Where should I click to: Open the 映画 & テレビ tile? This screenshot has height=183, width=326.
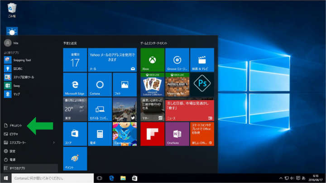coord(202,60)
